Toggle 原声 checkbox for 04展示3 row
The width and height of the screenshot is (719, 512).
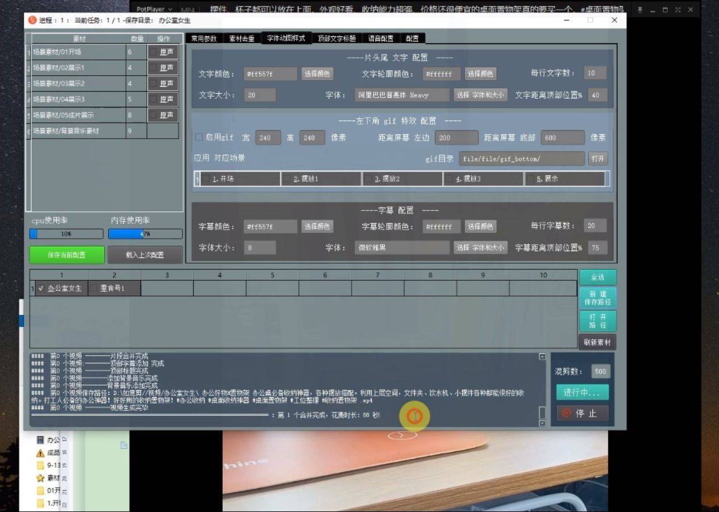click(153, 99)
